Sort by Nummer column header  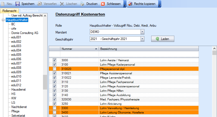tap(79, 49)
